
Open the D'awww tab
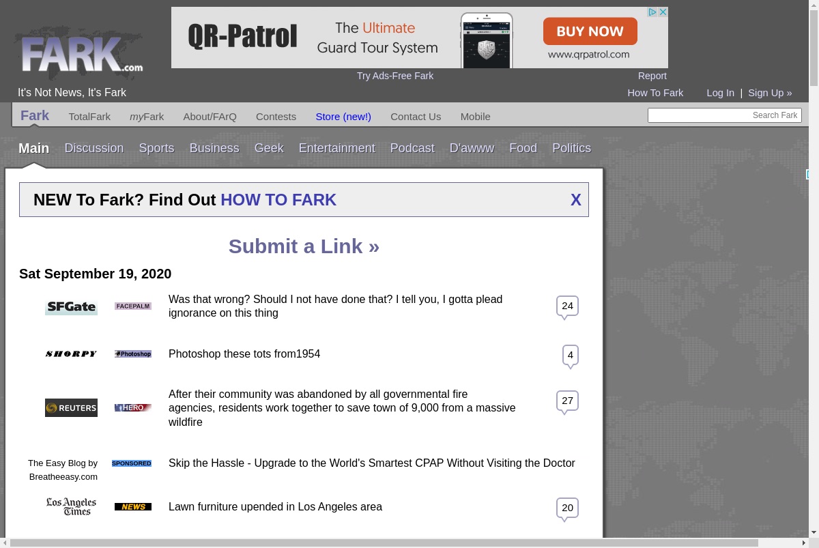[472, 148]
